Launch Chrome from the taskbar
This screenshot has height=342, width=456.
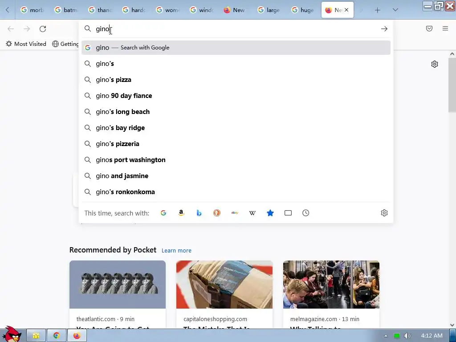57,336
